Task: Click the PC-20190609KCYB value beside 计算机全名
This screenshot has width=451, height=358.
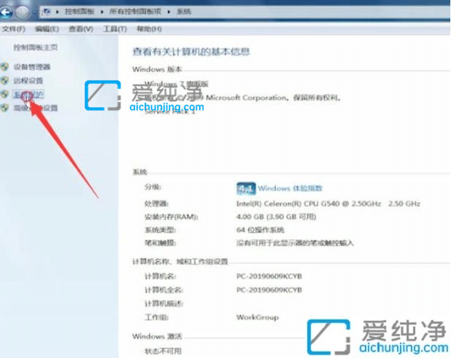Action: tap(269, 290)
